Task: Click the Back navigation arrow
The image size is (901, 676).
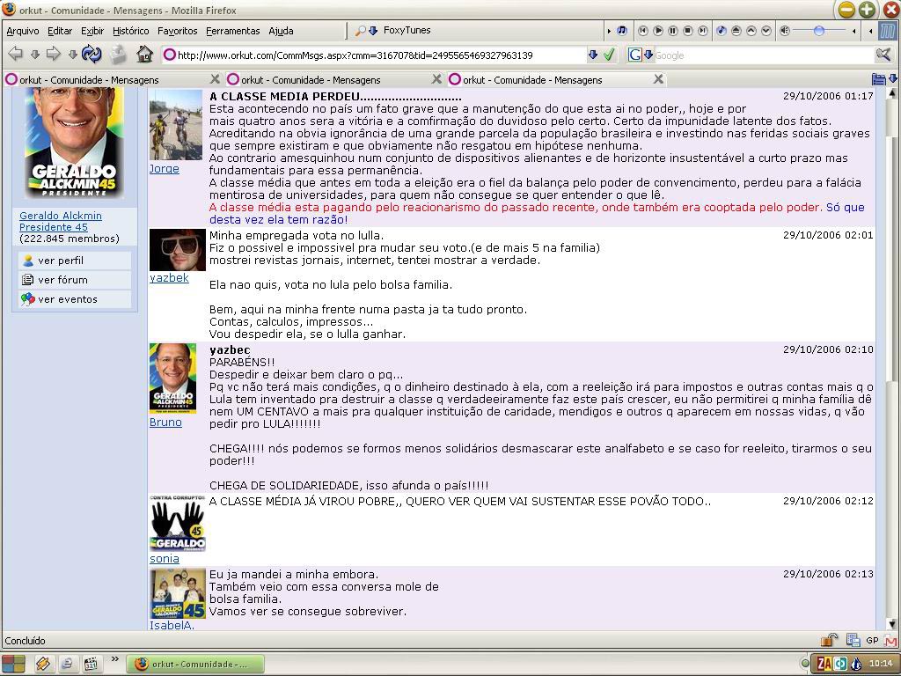Action: pos(16,54)
